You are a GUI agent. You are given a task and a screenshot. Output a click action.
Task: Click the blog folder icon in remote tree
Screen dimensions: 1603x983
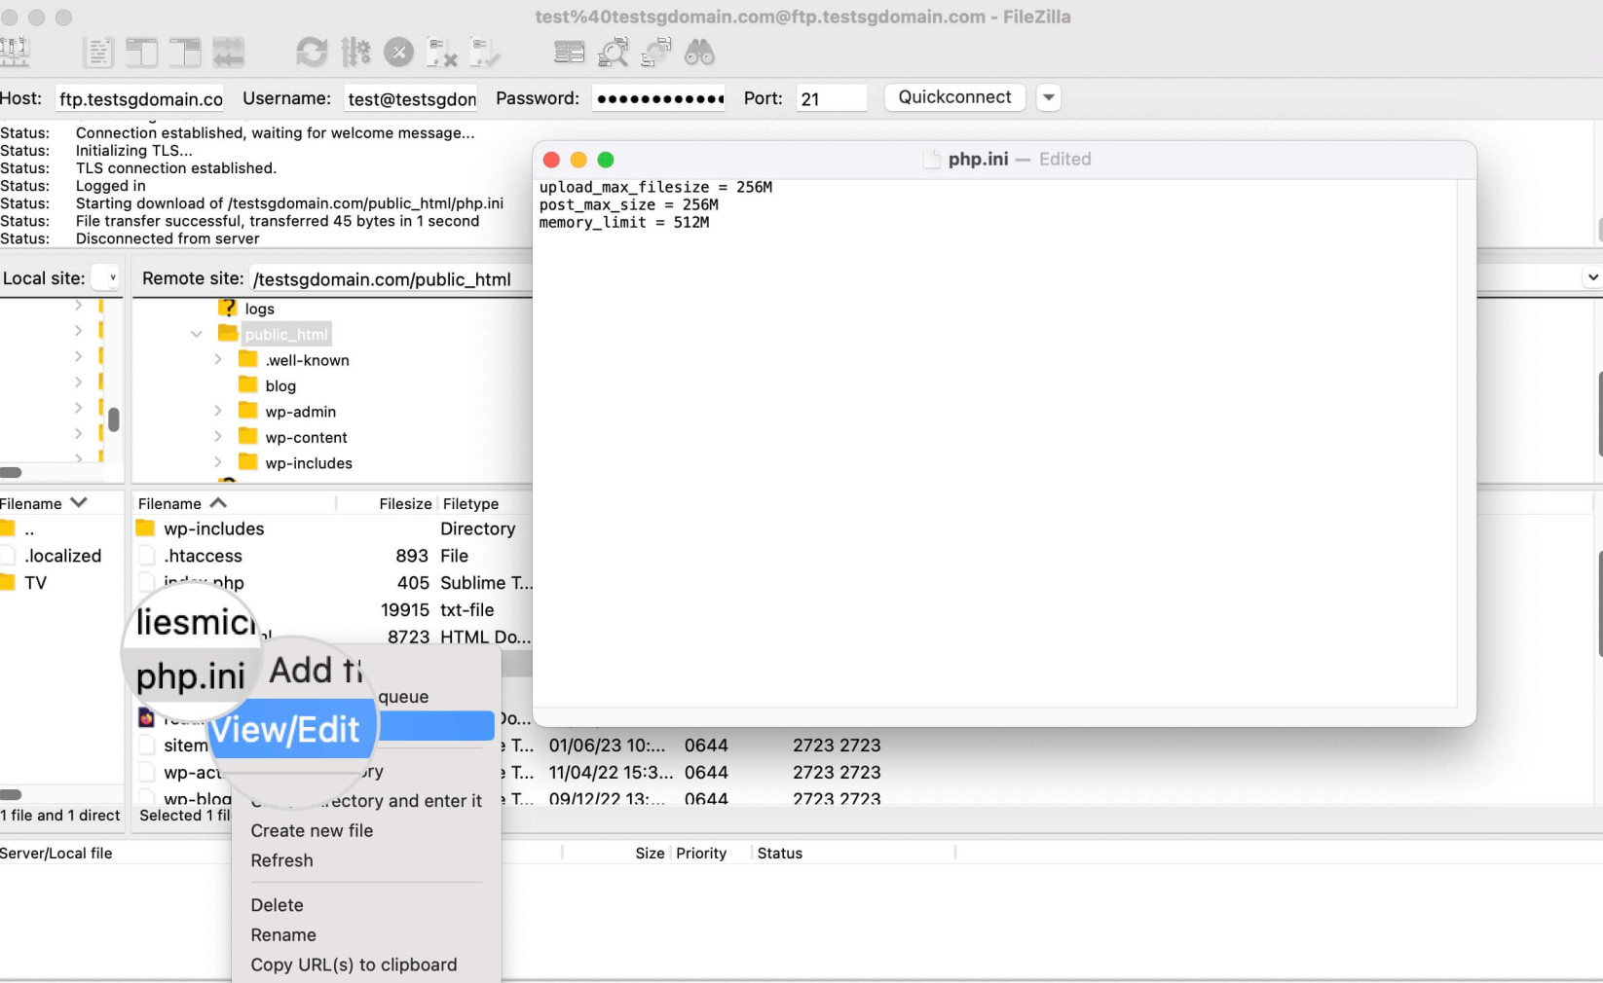click(x=248, y=384)
